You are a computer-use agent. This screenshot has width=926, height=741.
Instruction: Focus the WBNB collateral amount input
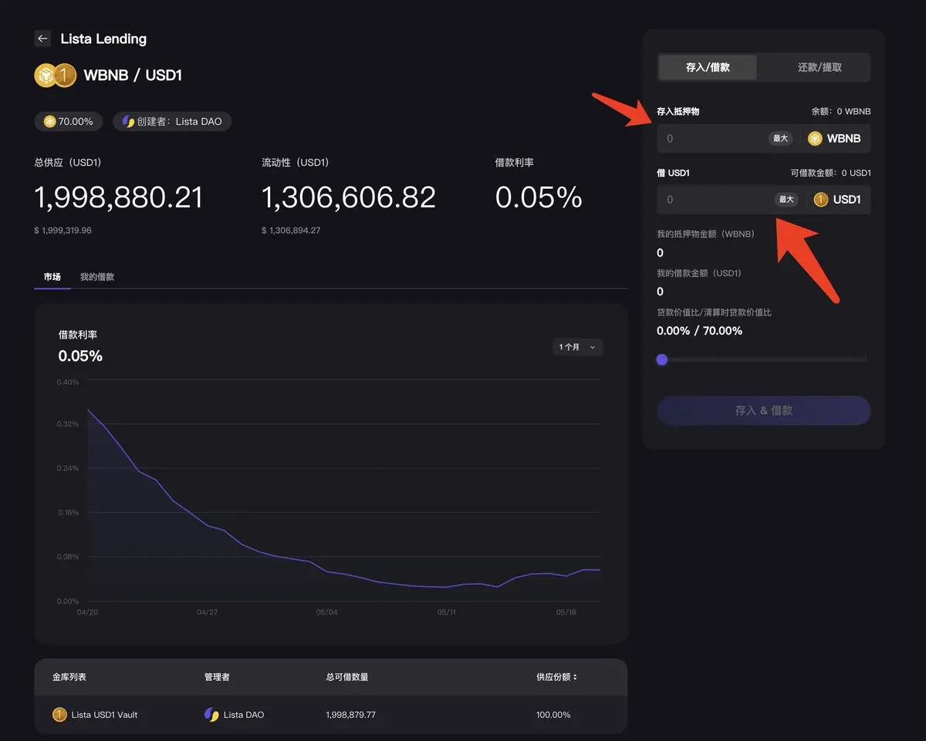(714, 139)
